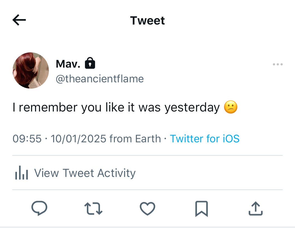Share the tweet via upload icon

pos(255,208)
